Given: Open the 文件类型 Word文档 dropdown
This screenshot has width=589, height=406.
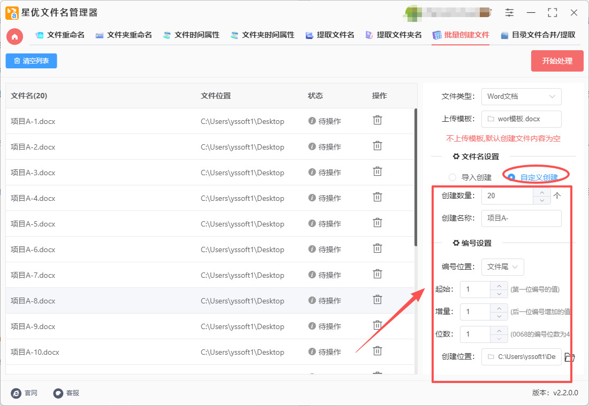Looking at the screenshot, I should 522,97.
